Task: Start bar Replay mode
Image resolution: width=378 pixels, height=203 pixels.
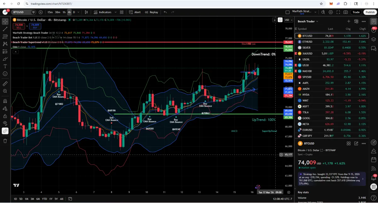Action: point(152,12)
